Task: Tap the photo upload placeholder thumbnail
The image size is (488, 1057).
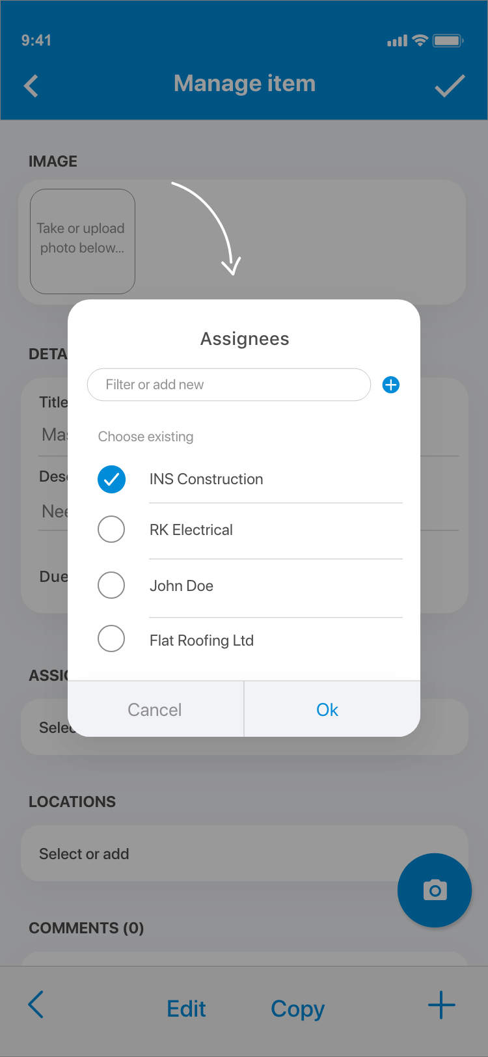Action: [83, 241]
